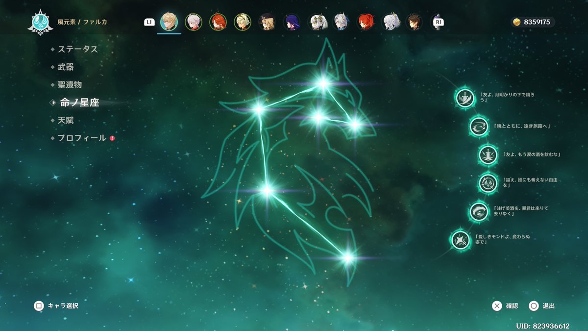The width and height of the screenshot is (588, 331).
Task: Select the green-ringed portrait with orange-red hair
Action: 218,22
